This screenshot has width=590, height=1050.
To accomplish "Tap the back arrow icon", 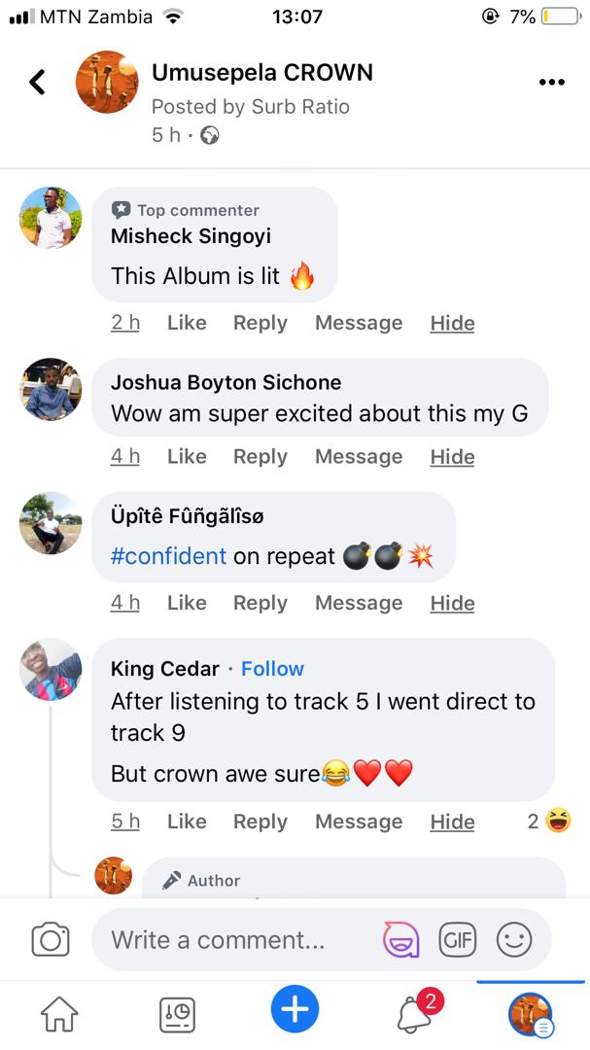I will [37, 82].
